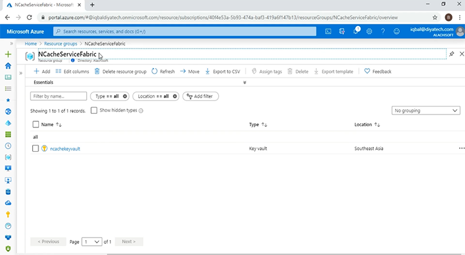This screenshot has width=465, height=255.
Task: Go to Home icon in sidebar
Action: [8, 66]
